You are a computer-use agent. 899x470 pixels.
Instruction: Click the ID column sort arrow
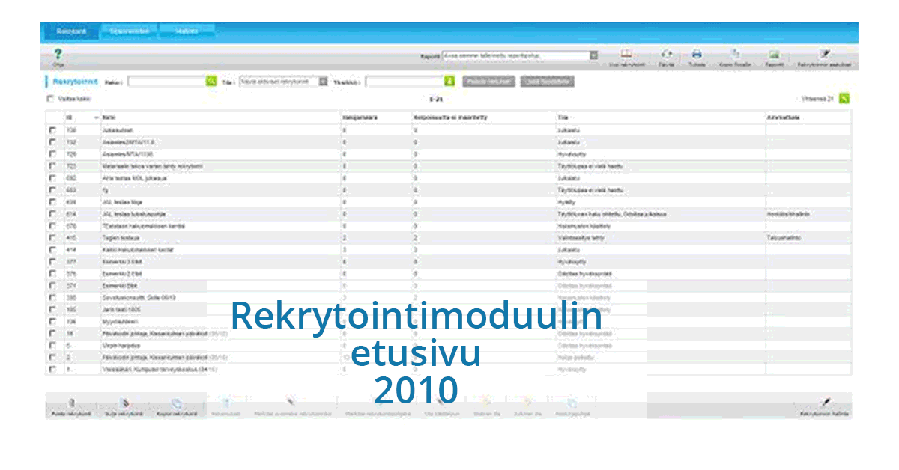[x=96, y=118]
